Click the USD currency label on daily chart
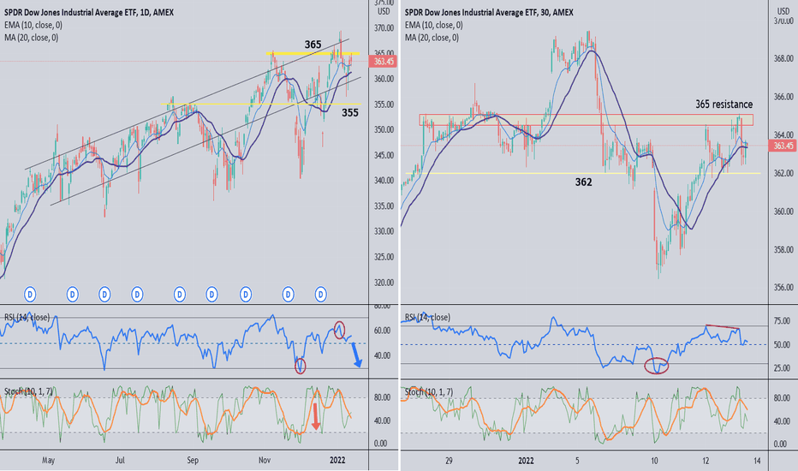798x471 pixels. (x=384, y=11)
